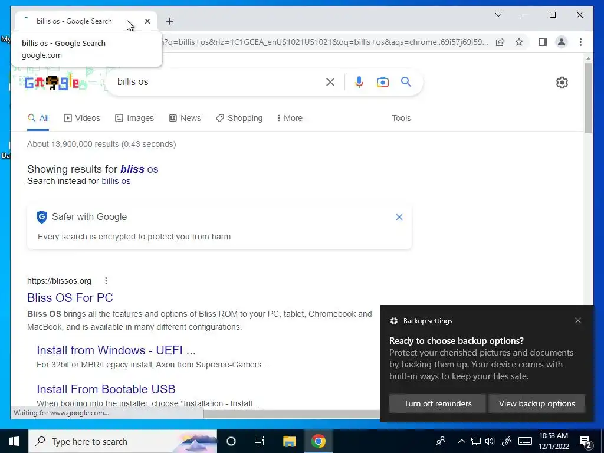
Task: Switch to the Videos tab
Action: (81, 118)
